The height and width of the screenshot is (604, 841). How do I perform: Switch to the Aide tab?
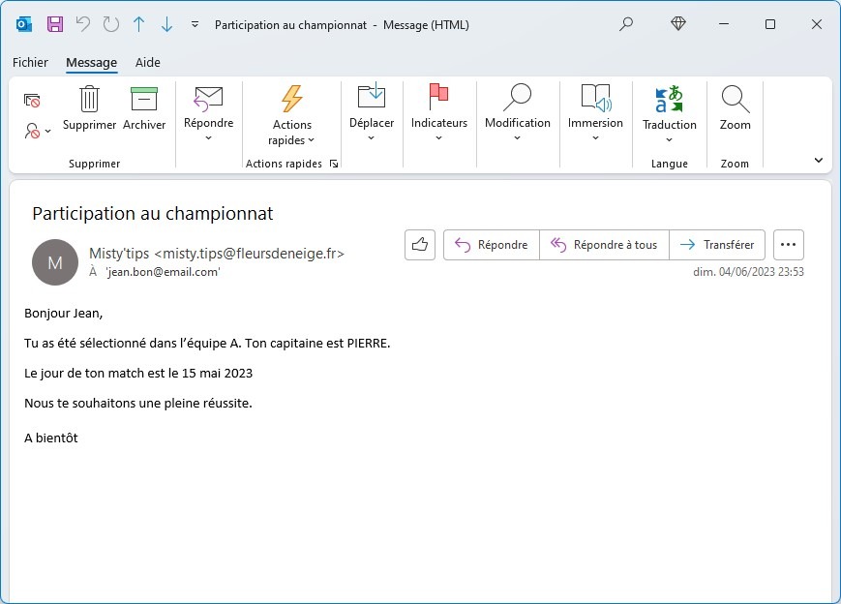click(x=148, y=62)
